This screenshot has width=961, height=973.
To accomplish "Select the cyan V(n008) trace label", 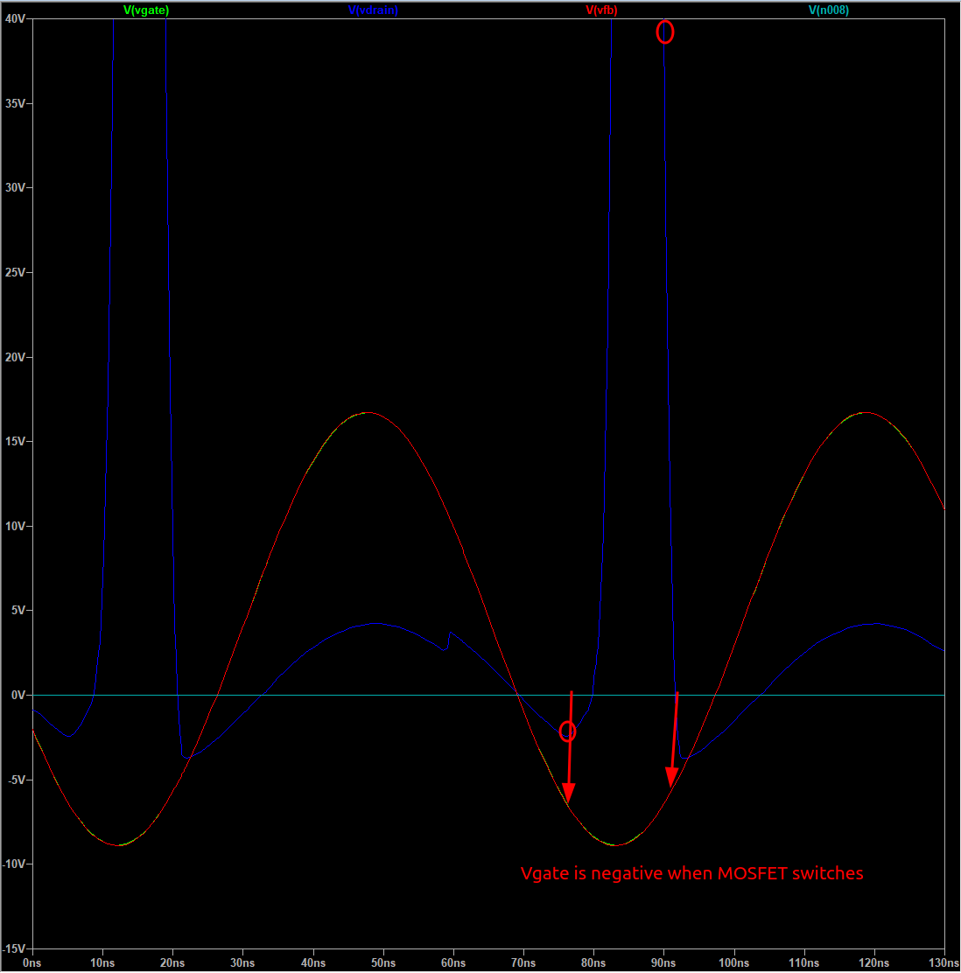I will (x=828, y=10).
